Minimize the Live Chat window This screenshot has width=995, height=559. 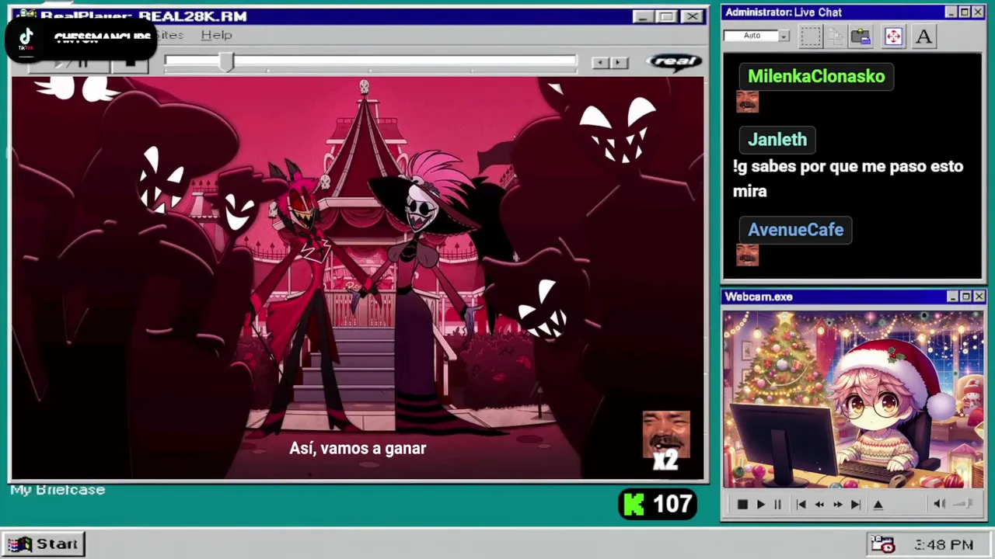pos(951,12)
